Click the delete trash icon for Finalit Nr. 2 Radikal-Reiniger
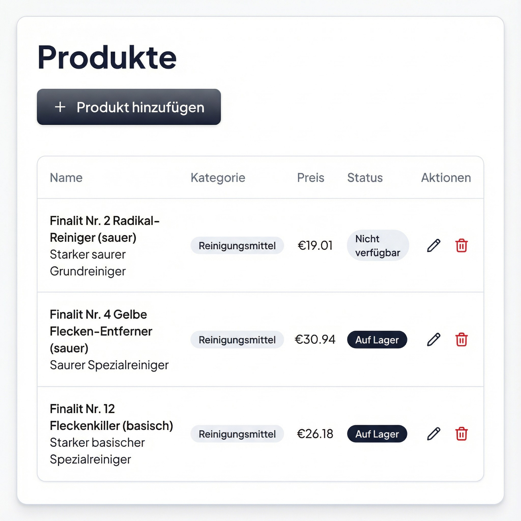The height and width of the screenshot is (521, 521). [x=462, y=245]
